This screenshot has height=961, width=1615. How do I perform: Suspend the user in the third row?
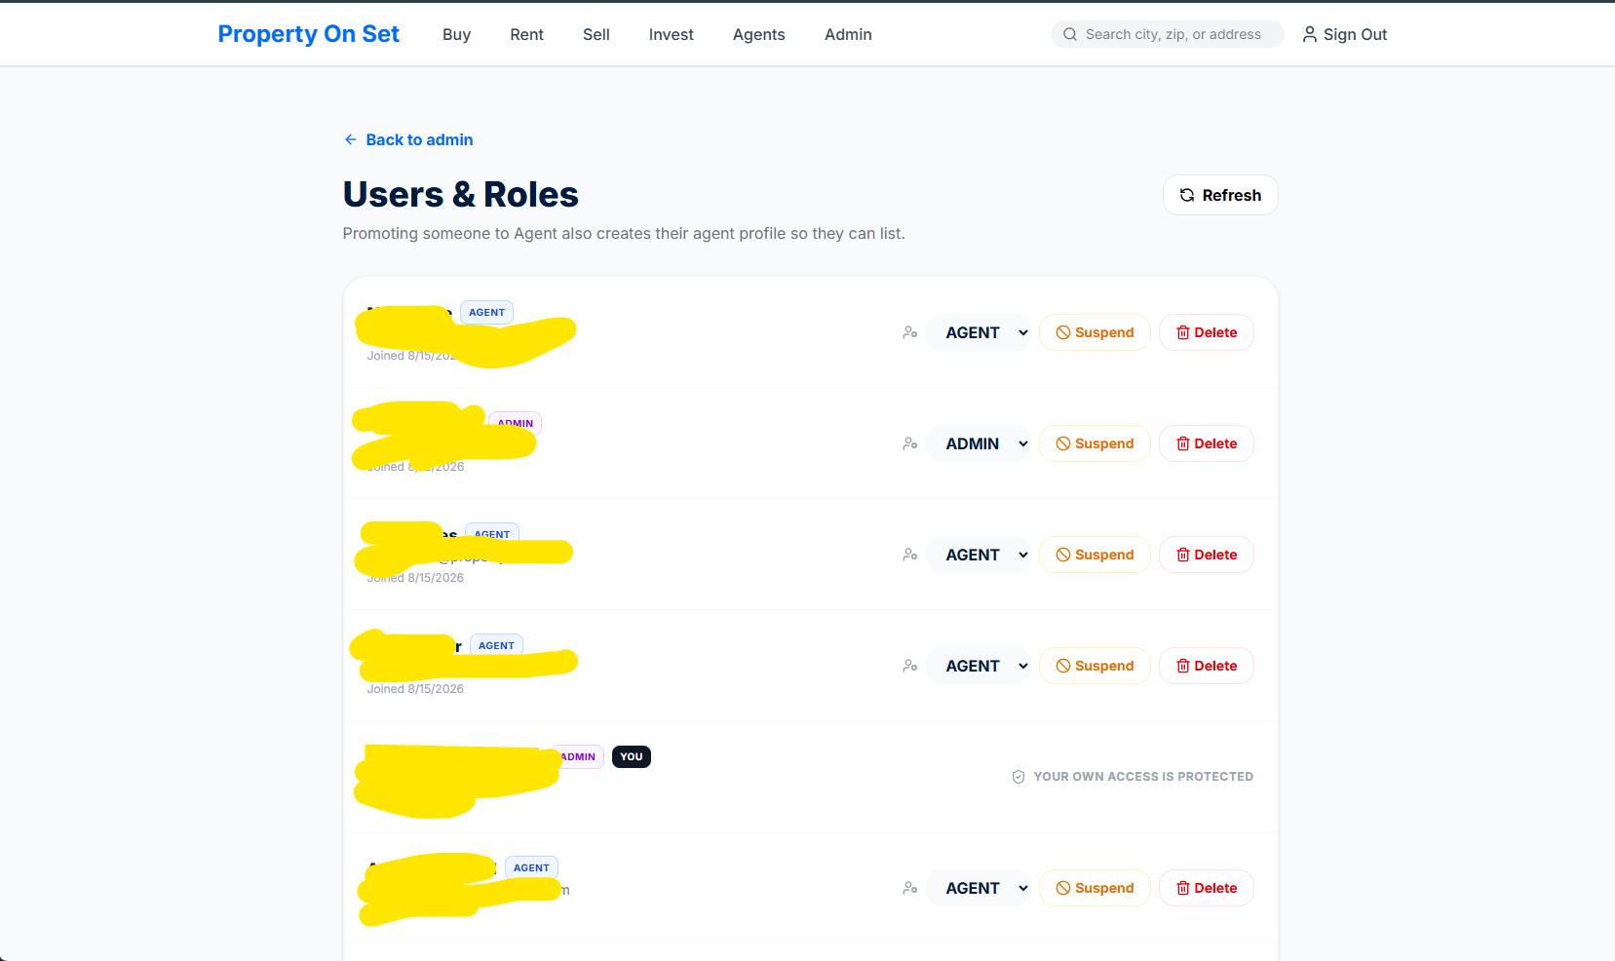[x=1095, y=555]
